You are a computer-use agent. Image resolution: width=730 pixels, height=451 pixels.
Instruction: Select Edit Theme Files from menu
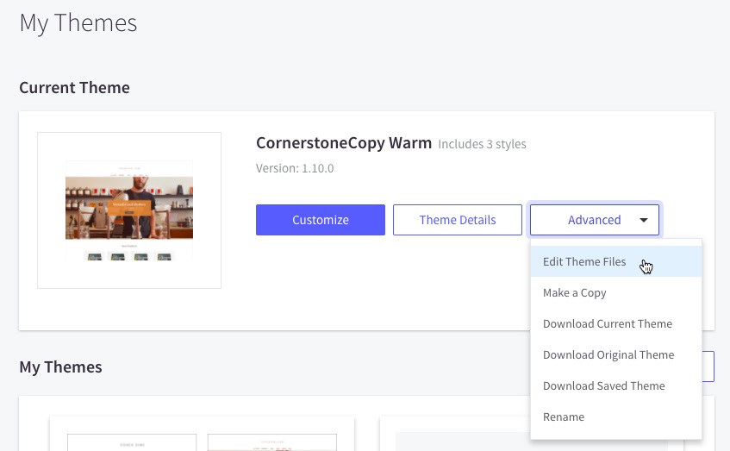coord(583,262)
